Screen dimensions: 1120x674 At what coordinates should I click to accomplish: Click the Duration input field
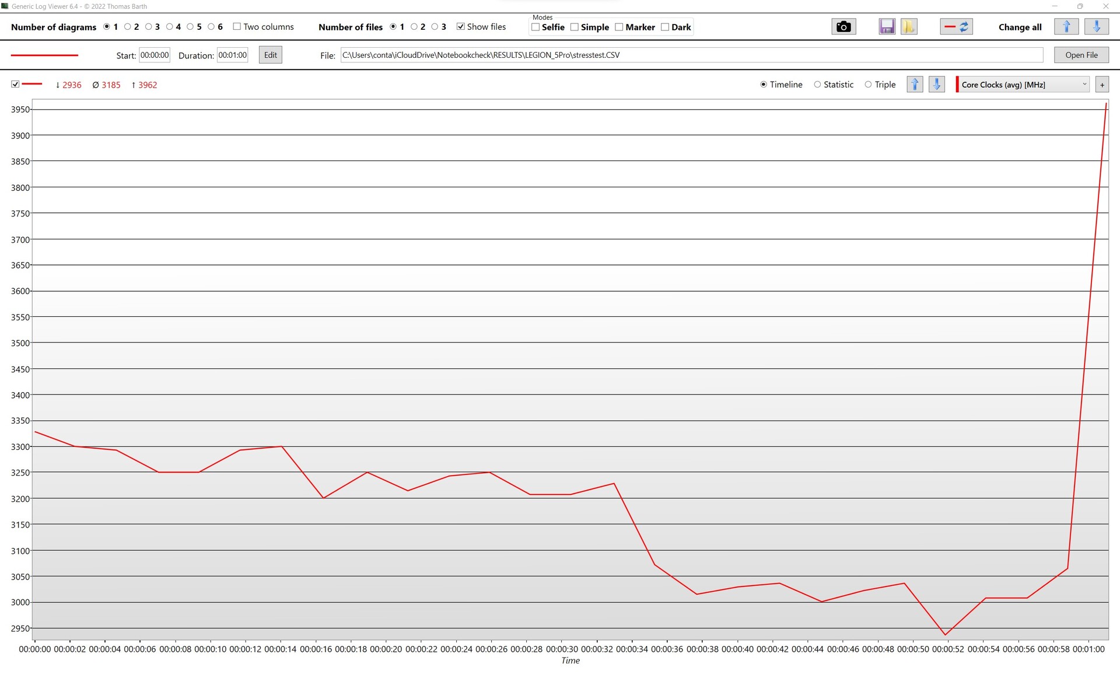coord(232,55)
